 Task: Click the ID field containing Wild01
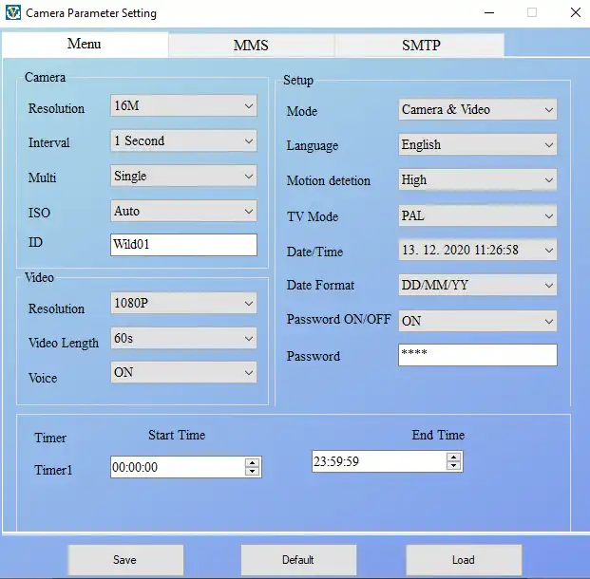click(183, 245)
